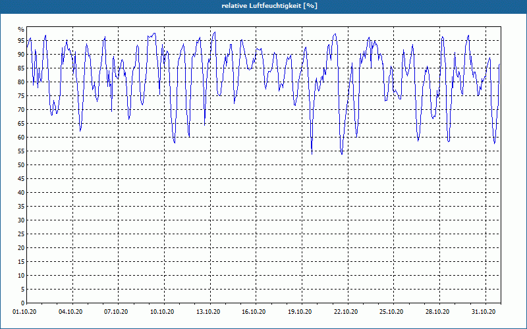The width and height of the screenshot is (527, 329).
Task: Click the chart title 'relative Luftfeuchtigkeit [%]'
Action: point(269,6)
